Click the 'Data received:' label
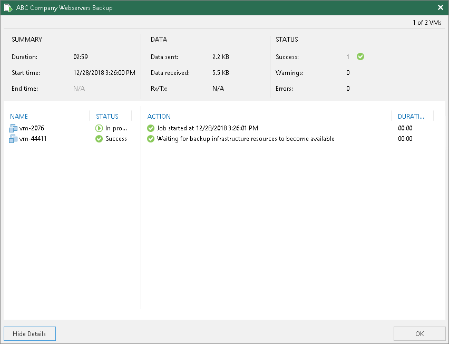 click(170, 73)
